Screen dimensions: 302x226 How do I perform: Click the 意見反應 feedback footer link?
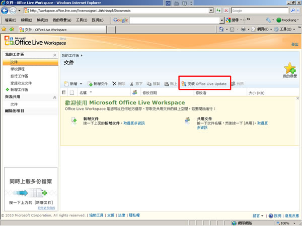tap(292, 216)
